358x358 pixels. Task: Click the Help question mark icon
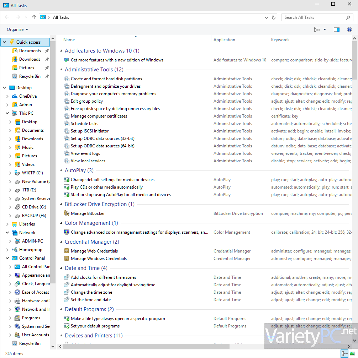point(349,29)
